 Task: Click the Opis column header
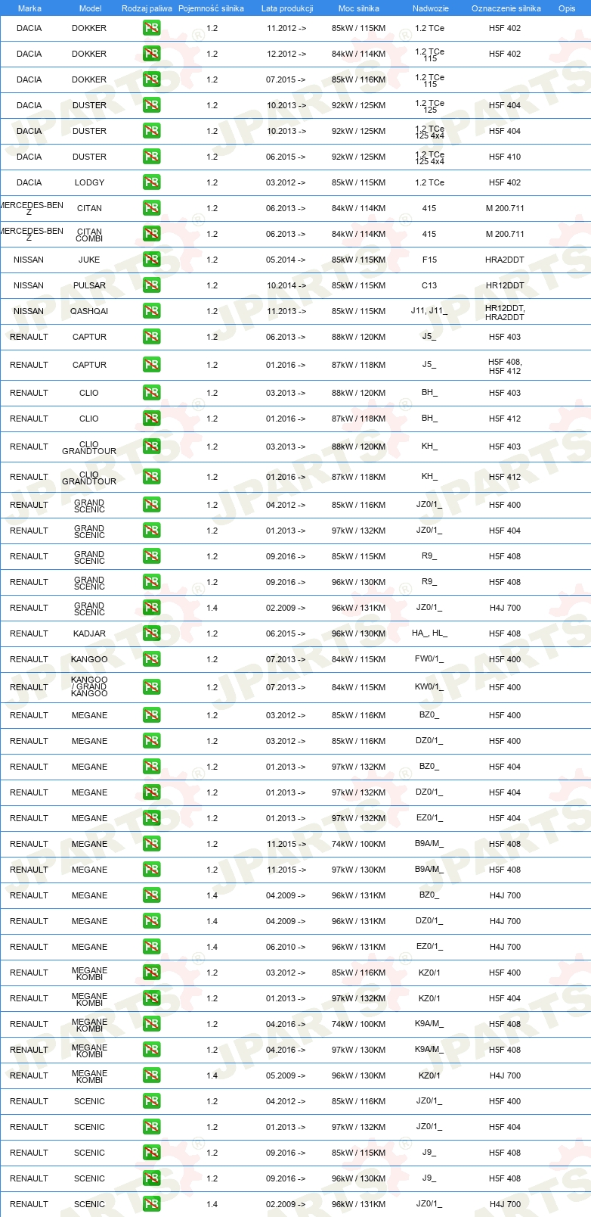tap(567, 8)
